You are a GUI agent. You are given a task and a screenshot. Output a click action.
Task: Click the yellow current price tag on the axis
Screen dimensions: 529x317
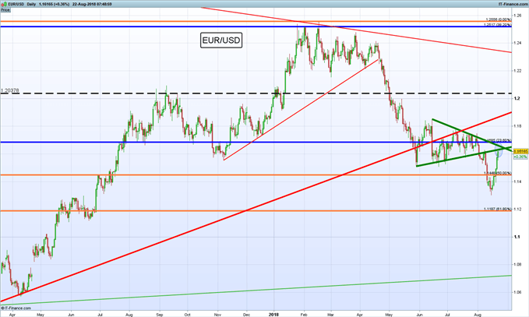point(520,151)
